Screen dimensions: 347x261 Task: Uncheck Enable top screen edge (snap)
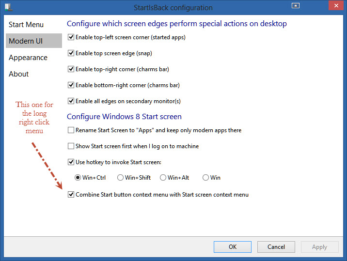pos(71,53)
